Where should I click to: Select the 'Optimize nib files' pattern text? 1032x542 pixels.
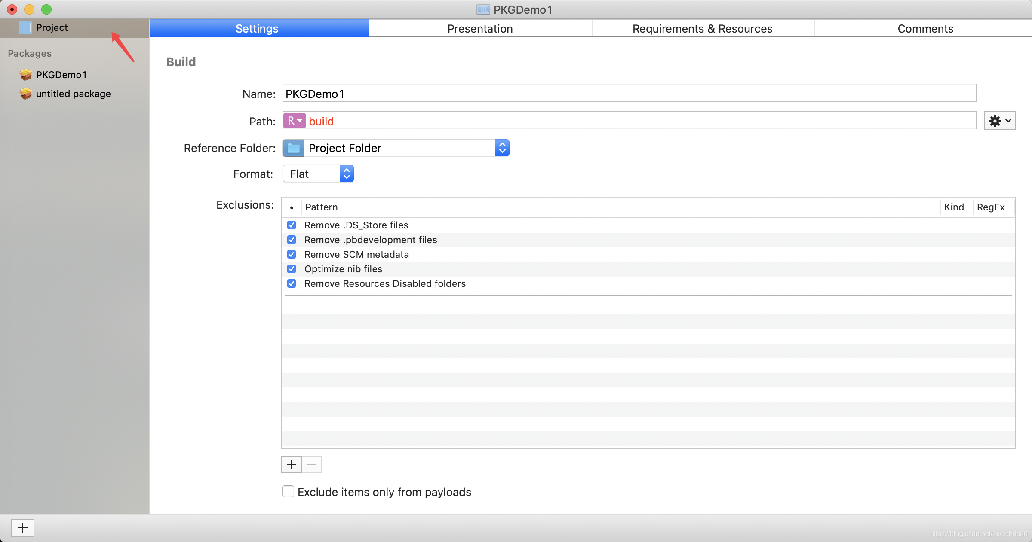point(343,269)
